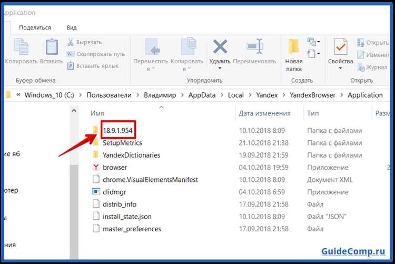Click the navigation pane scrollbar thumb
The width and height of the screenshot is (395, 264).
[x=74, y=211]
